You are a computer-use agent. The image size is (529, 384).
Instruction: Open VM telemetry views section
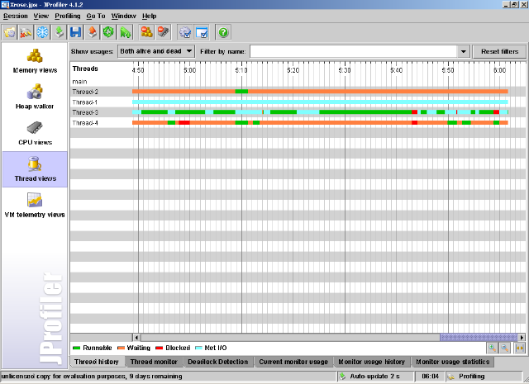pyautogui.click(x=35, y=206)
